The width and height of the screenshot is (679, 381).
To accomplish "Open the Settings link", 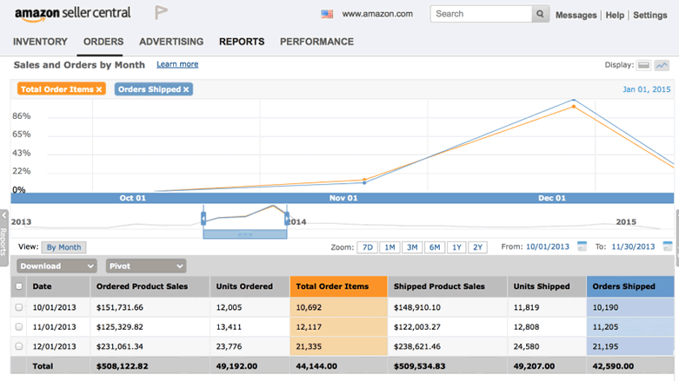I will pos(650,15).
